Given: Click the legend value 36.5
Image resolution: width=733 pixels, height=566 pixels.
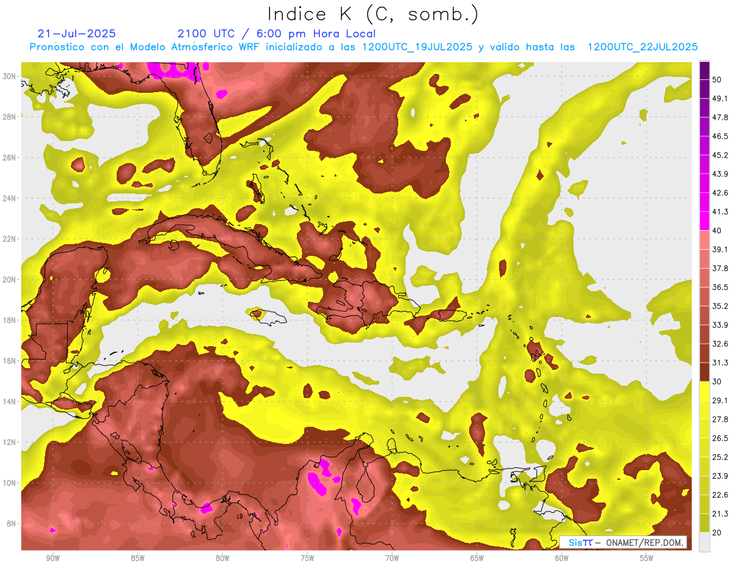Looking at the screenshot, I should click(x=720, y=287).
